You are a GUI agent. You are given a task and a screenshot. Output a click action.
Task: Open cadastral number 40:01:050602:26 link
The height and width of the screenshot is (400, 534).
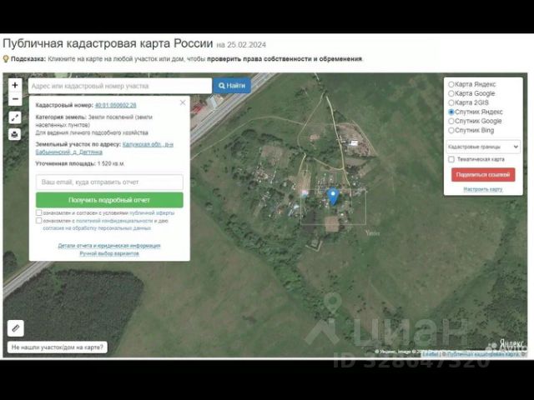tap(115, 106)
